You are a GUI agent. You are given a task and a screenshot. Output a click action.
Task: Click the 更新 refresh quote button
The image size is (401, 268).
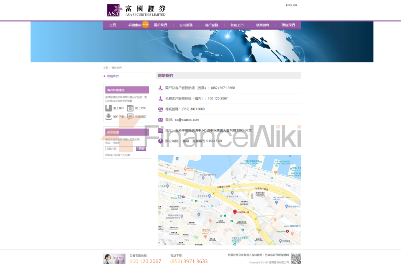tap(141, 149)
